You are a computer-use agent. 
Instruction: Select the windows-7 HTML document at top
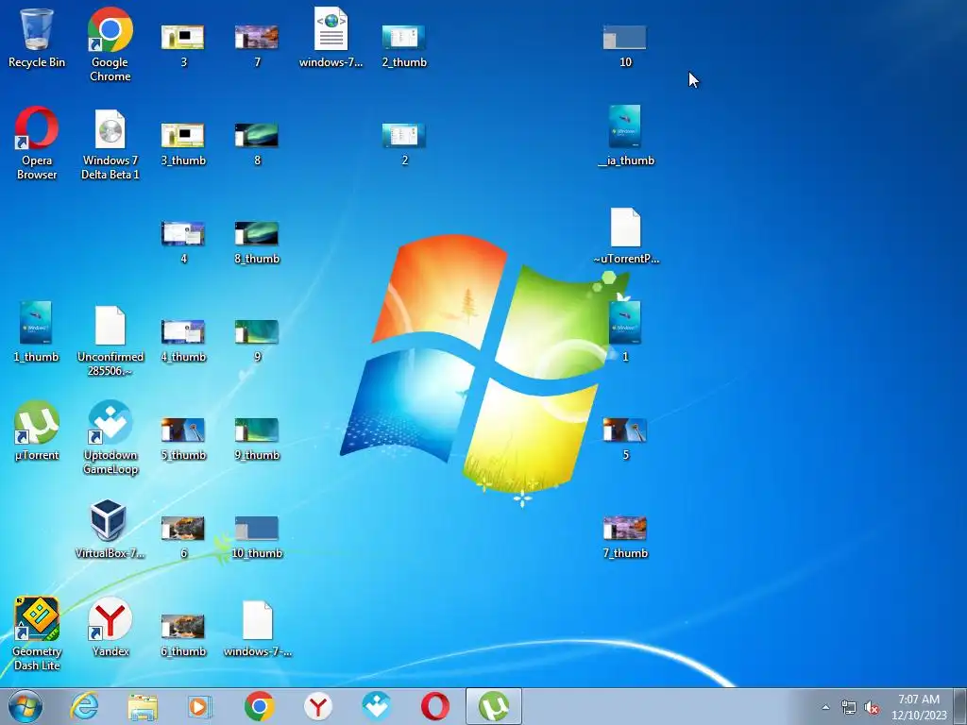click(331, 37)
